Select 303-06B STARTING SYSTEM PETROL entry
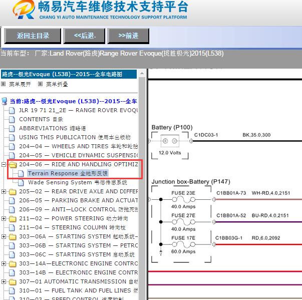Screen dimensions: 302x300 click(79, 245)
